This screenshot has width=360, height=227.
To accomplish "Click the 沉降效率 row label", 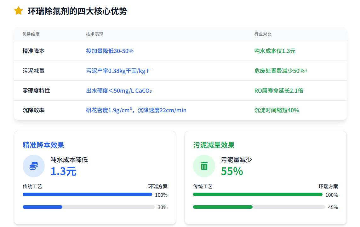I will point(33,110).
